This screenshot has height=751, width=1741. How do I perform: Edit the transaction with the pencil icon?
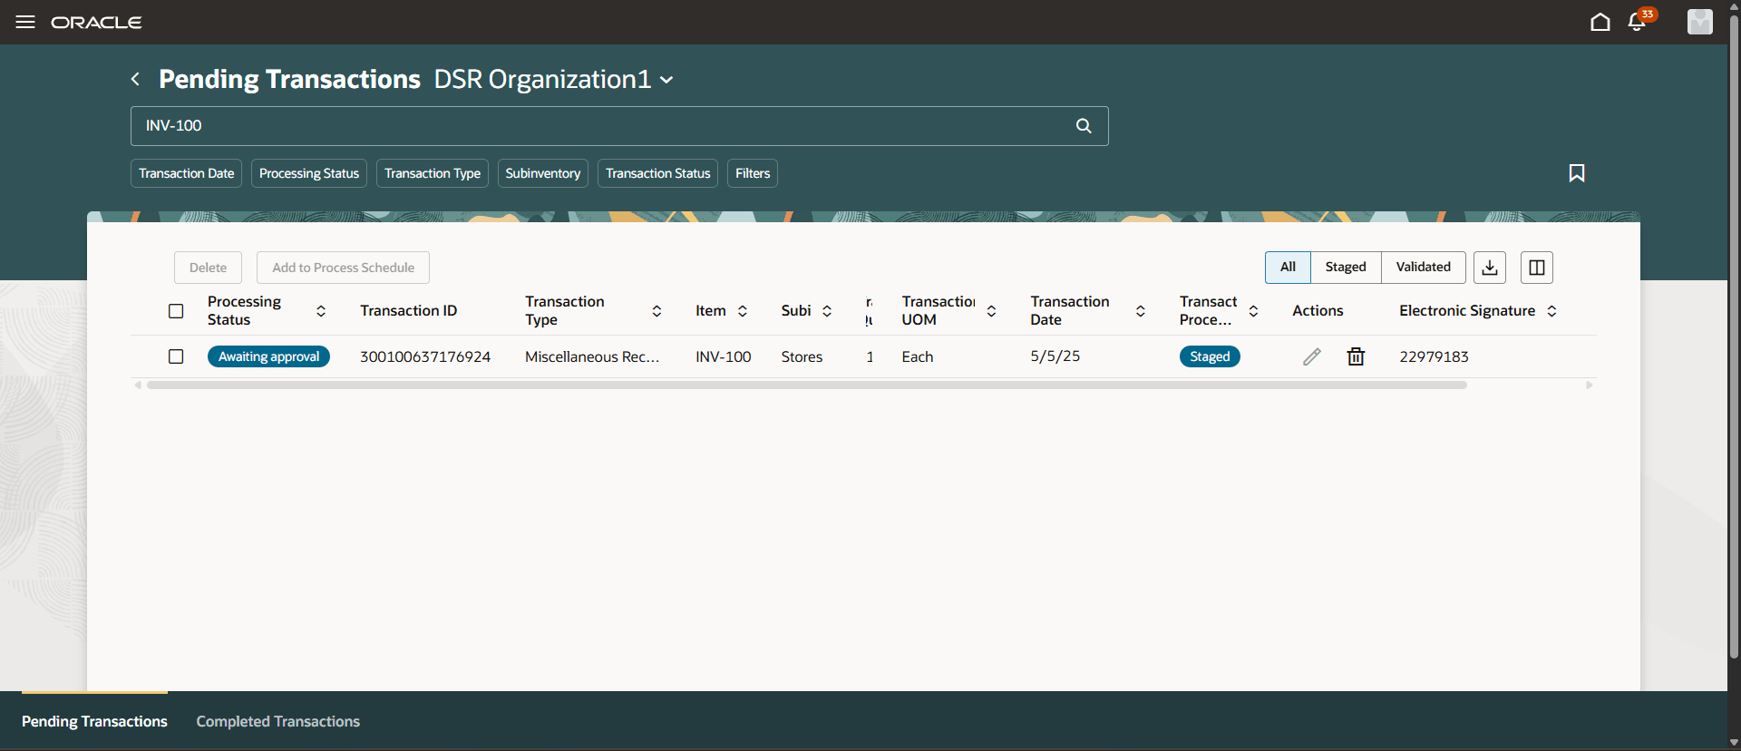click(x=1312, y=356)
